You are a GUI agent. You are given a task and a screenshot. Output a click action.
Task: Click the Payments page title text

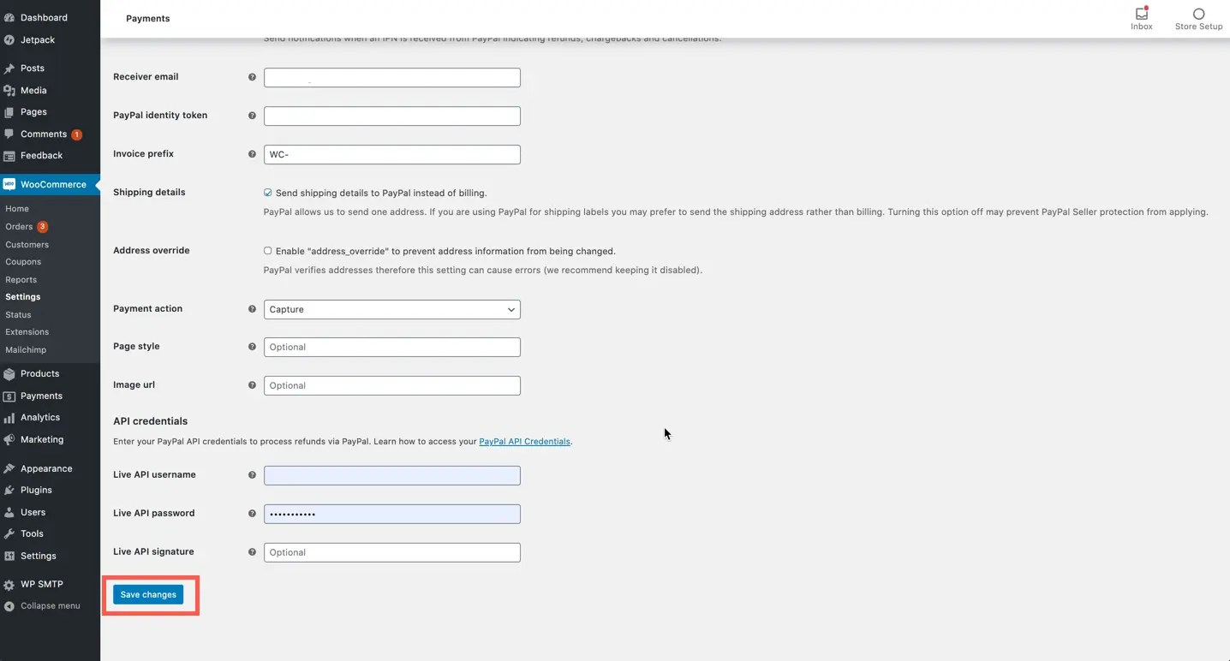[148, 19]
